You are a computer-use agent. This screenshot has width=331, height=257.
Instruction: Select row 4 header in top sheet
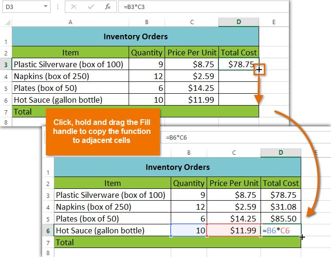pos(6,76)
